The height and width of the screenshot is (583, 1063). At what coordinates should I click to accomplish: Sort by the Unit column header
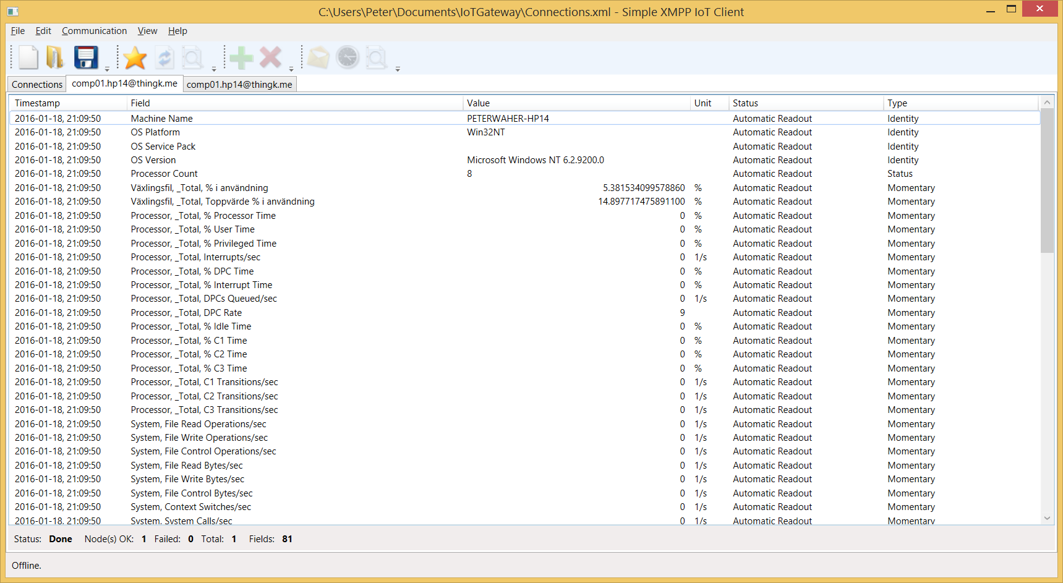(x=709, y=103)
